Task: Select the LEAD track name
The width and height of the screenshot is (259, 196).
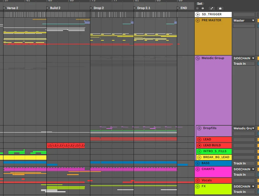Action: [x=207, y=139]
